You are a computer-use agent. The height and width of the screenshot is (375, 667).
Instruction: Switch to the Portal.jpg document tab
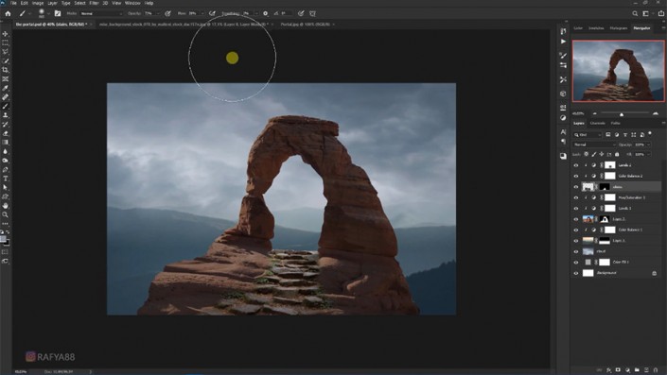click(x=305, y=25)
